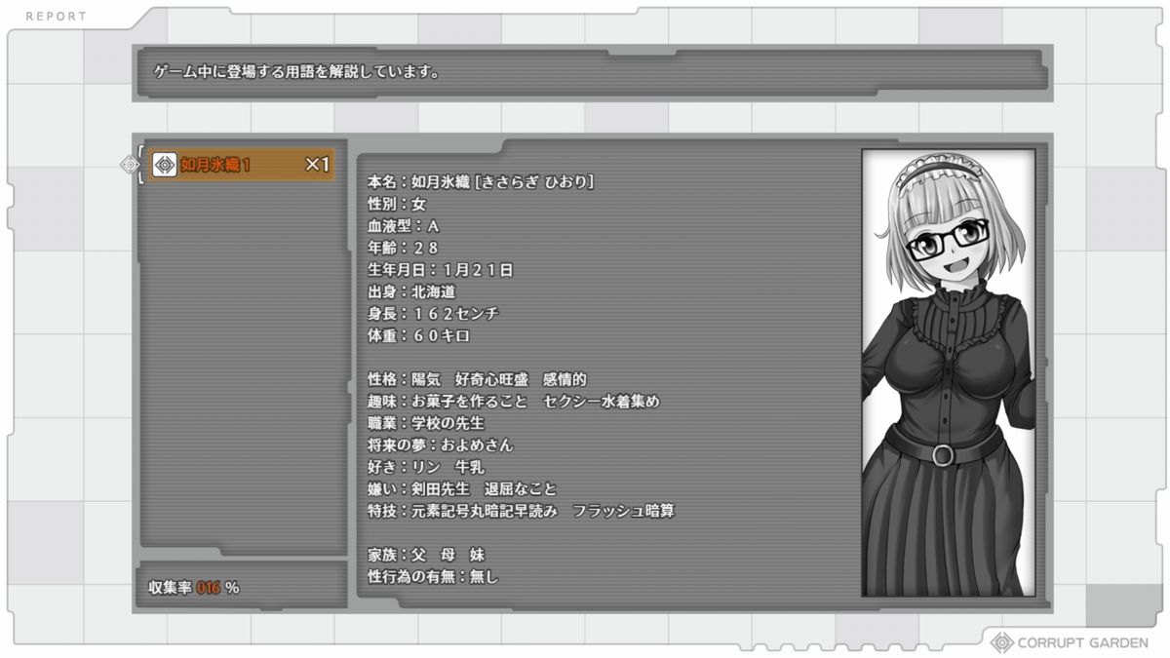Click the 出身:北海道 line
The height and width of the screenshot is (658, 1170).
coord(411,291)
